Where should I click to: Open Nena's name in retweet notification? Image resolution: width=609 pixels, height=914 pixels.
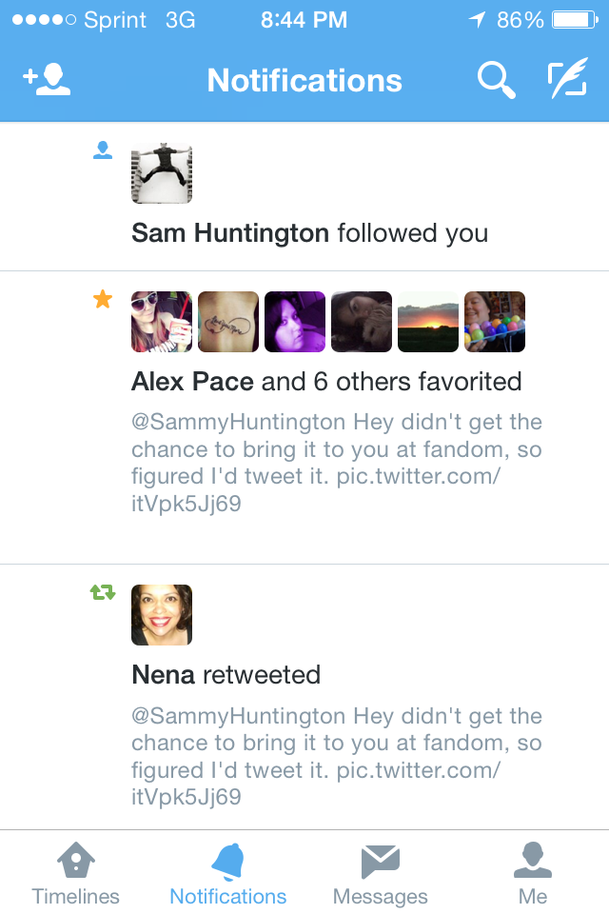[x=163, y=675]
